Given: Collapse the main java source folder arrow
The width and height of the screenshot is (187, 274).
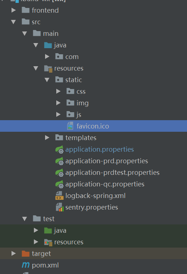Looking at the screenshot, I should (x=36, y=45).
